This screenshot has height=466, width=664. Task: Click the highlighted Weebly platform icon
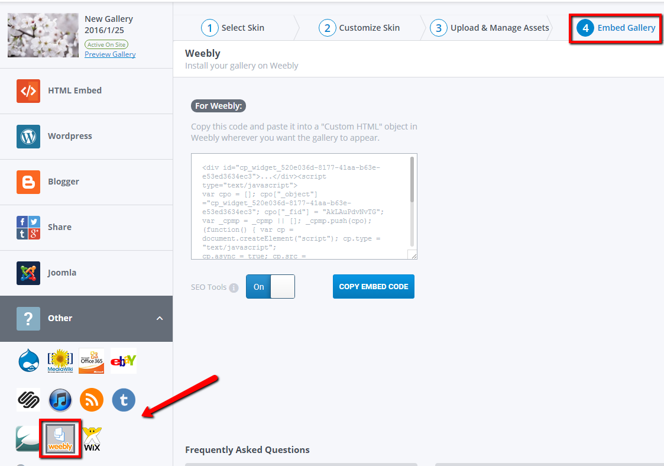tap(60, 439)
